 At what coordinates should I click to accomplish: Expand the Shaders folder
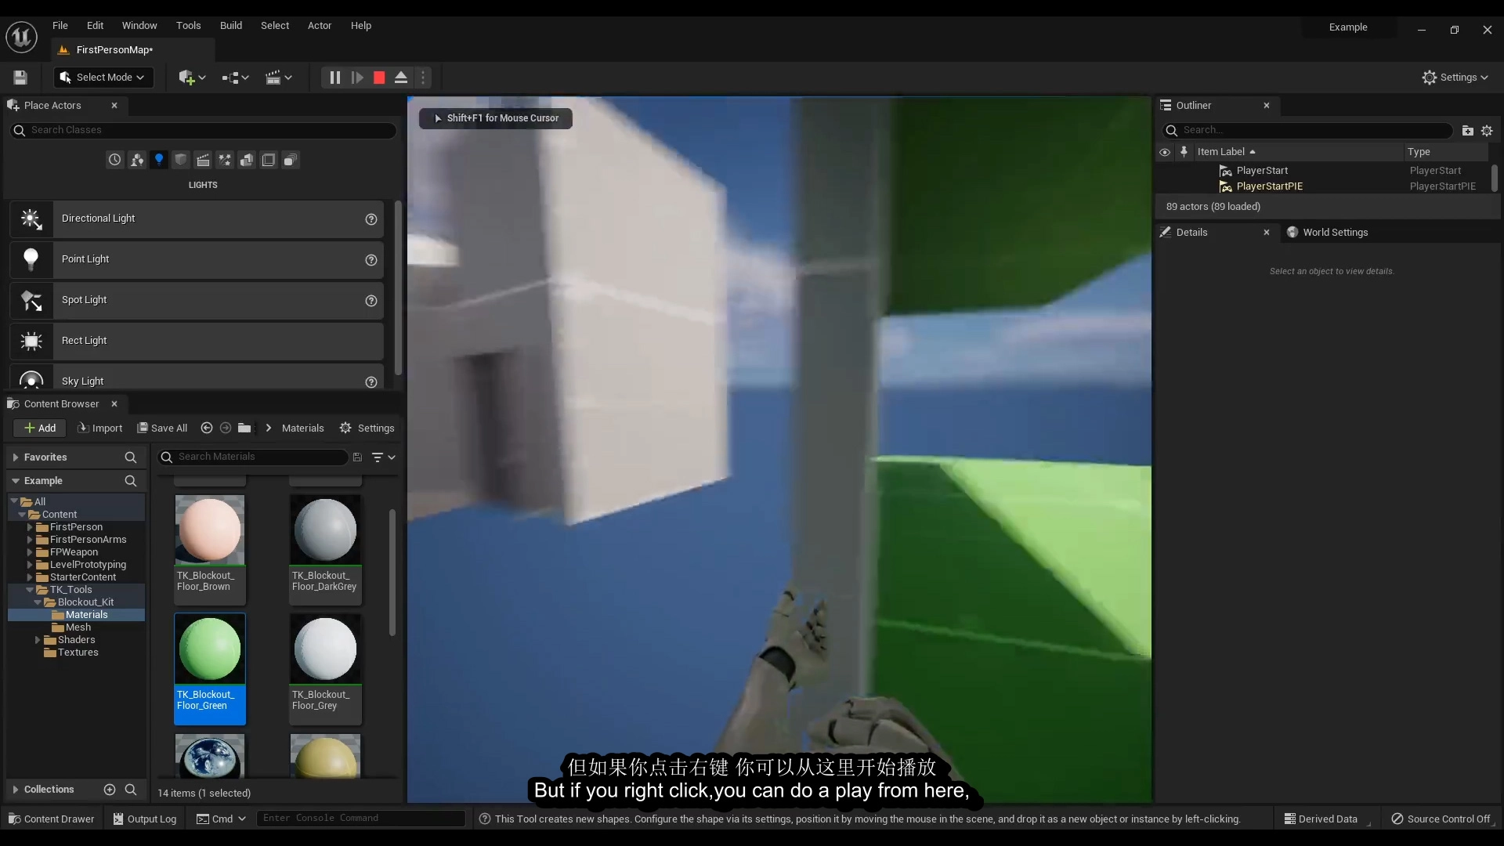click(x=37, y=640)
